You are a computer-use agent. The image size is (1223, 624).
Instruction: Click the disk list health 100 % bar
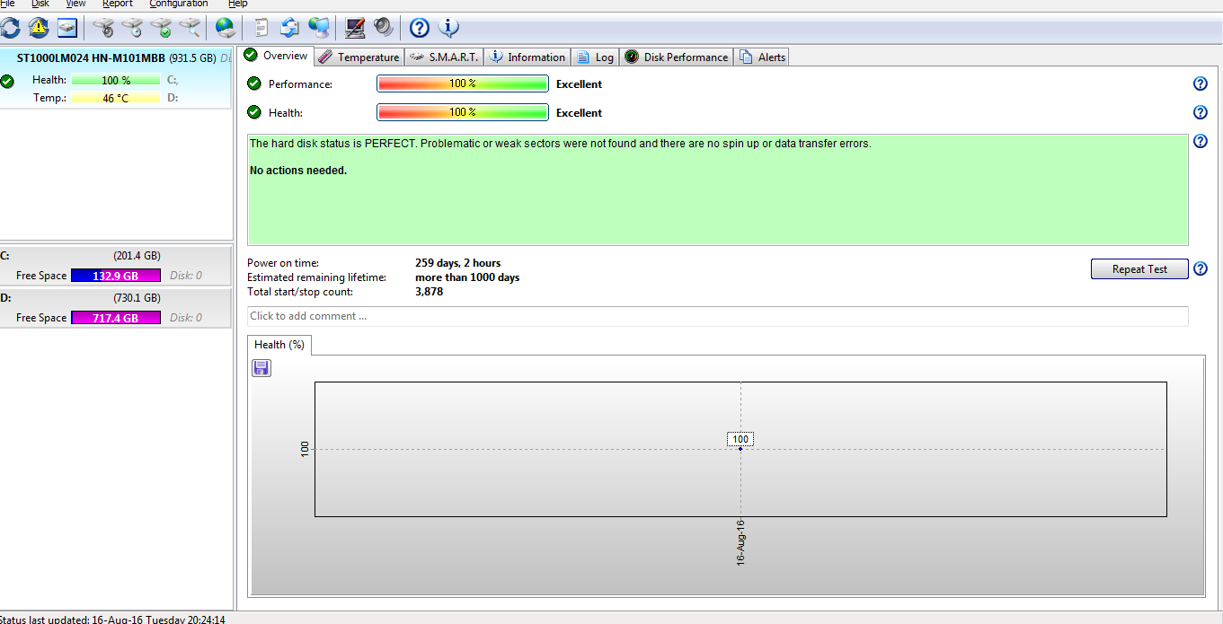(116, 80)
